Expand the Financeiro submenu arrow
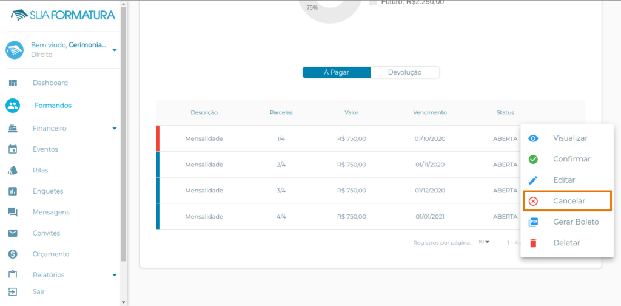Viewport: 621px width, 306px height. pos(115,129)
